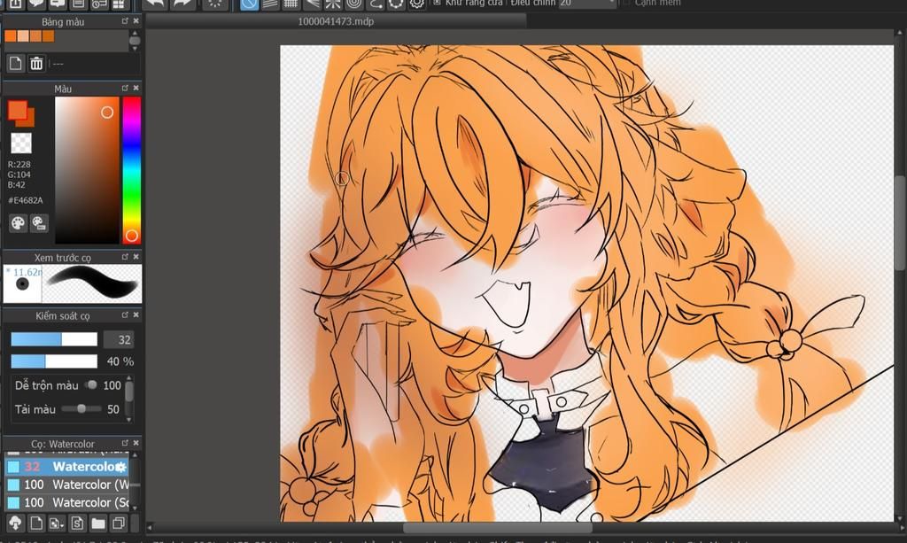
Task: Open add bitmap brush dropdown arrow
Action: (61, 524)
